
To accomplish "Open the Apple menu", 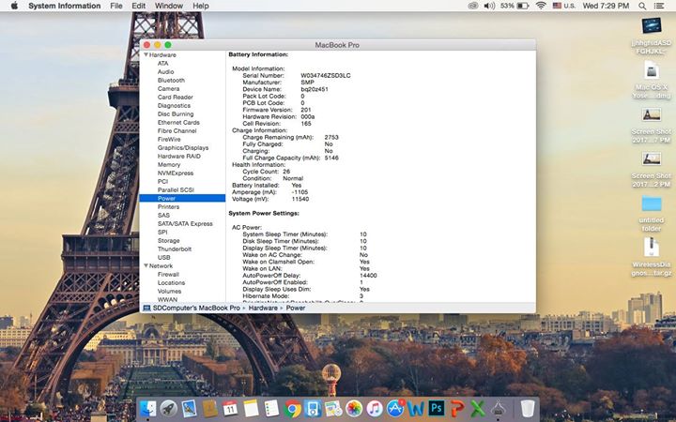I will [x=14, y=6].
